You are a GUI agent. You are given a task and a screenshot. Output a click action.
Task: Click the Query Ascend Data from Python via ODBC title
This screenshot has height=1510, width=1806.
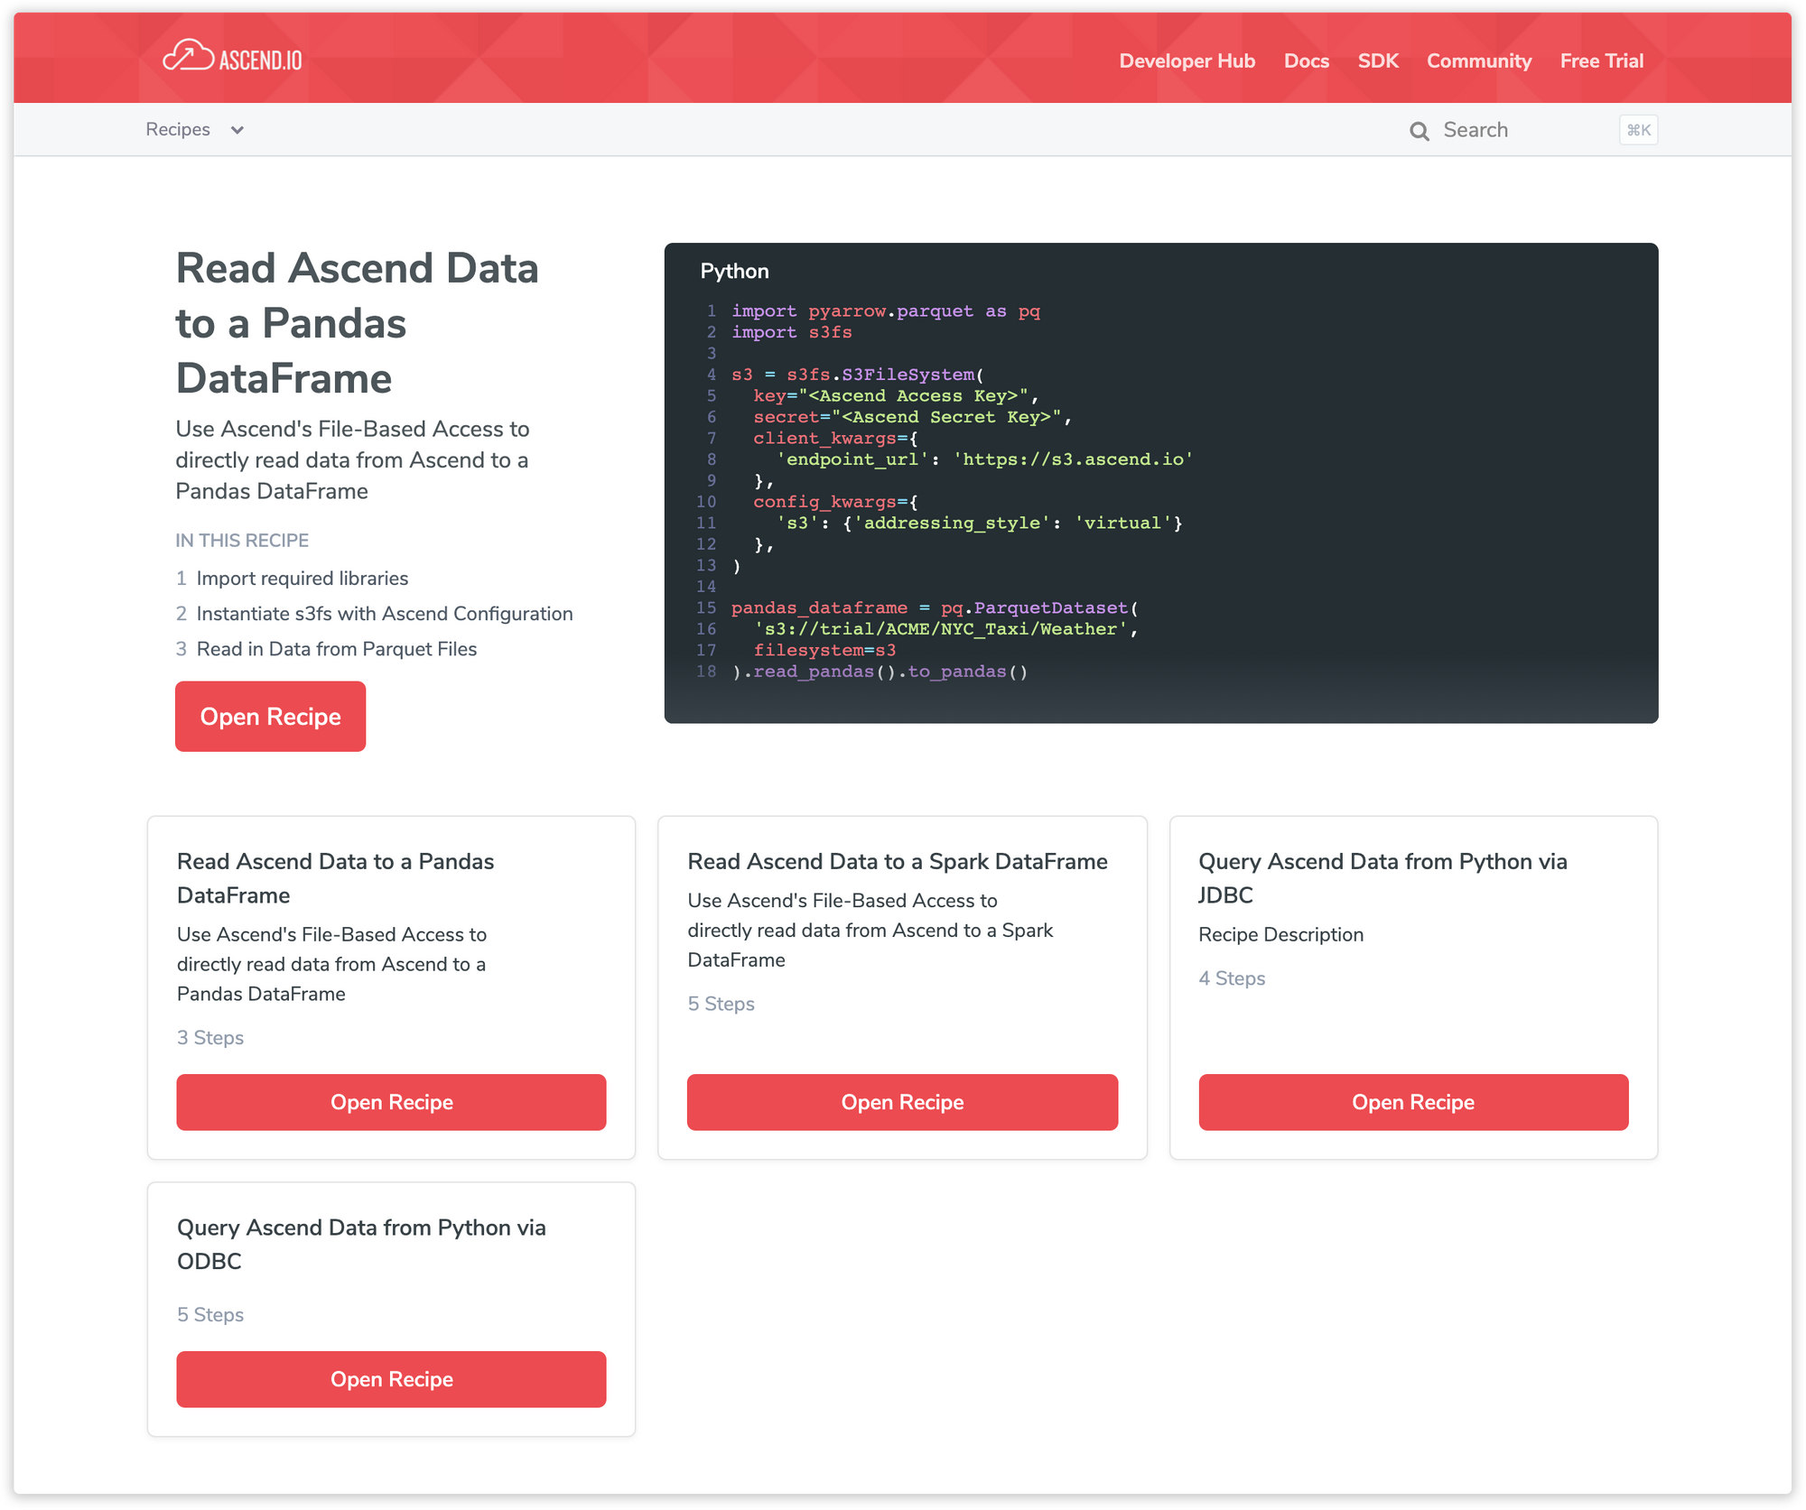pos(361,1244)
